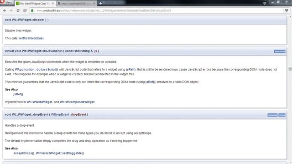
Task: Click scrollbar down arrow
Action: pos(290,162)
